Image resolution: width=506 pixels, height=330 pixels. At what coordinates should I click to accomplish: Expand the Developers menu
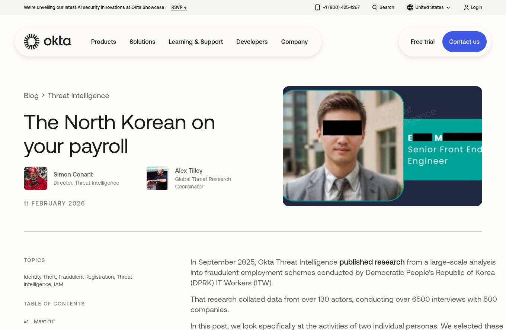(x=252, y=42)
